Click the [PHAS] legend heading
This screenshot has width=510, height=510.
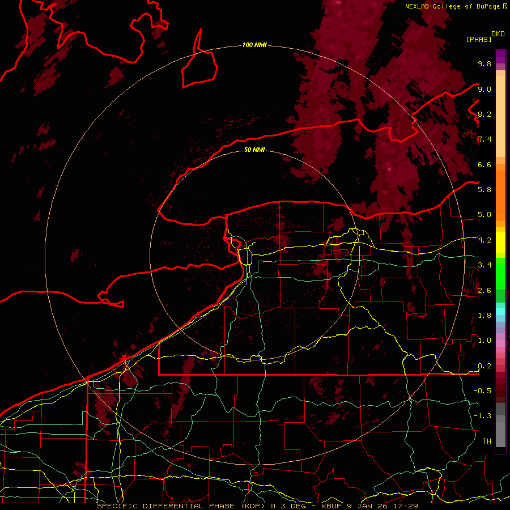[479, 39]
